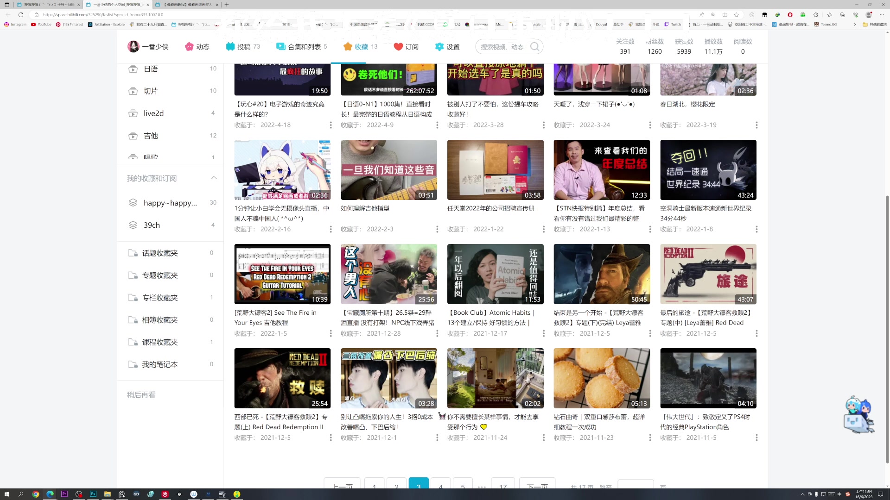Open the Windows Start menu

[6, 494]
